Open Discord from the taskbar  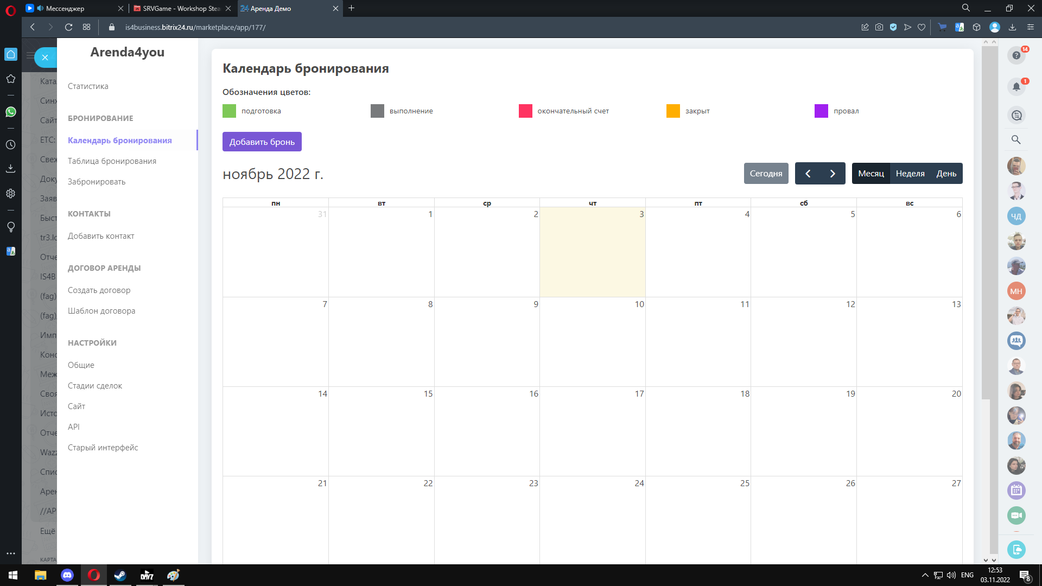coord(67,575)
